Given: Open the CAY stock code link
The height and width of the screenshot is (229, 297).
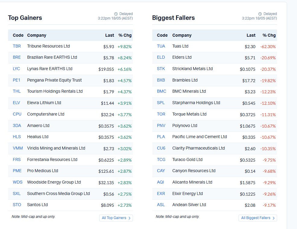Looking at the screenshot, I should (161, 171).
